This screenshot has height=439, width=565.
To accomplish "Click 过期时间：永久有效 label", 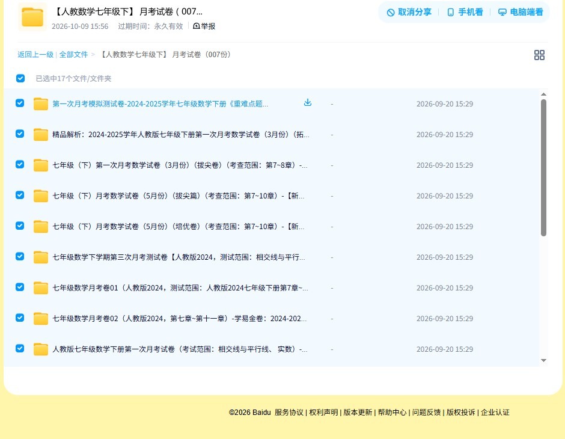I will [x=151, y=26].
